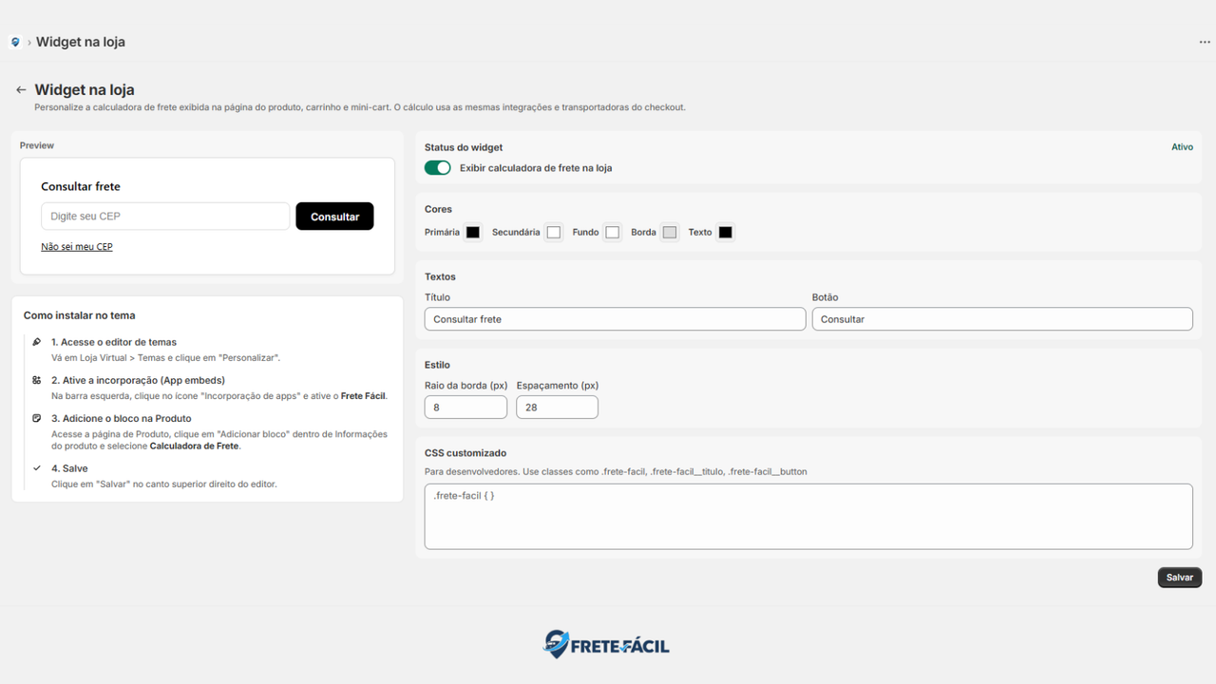The height and width of the screenshot is (684, 1216).
Task: Click the add block step icon
Action: click(36, 418)
